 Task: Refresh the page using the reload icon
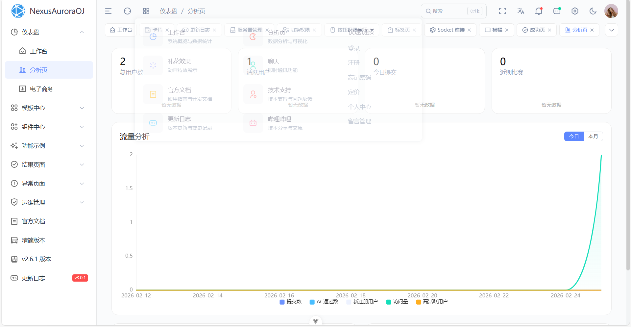tap(127, 11)
